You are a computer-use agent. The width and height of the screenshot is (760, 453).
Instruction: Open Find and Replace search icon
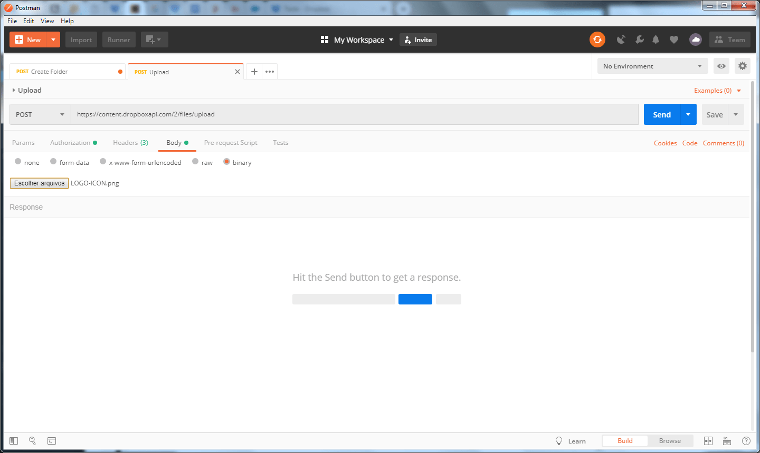[32, 441]
